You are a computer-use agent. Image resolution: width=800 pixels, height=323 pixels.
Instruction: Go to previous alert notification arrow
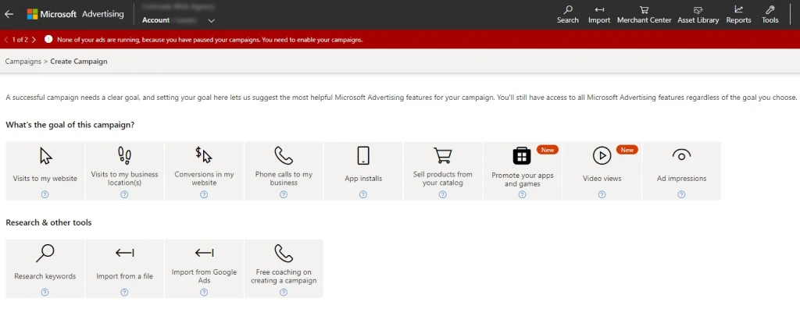[x=6, y=40]
